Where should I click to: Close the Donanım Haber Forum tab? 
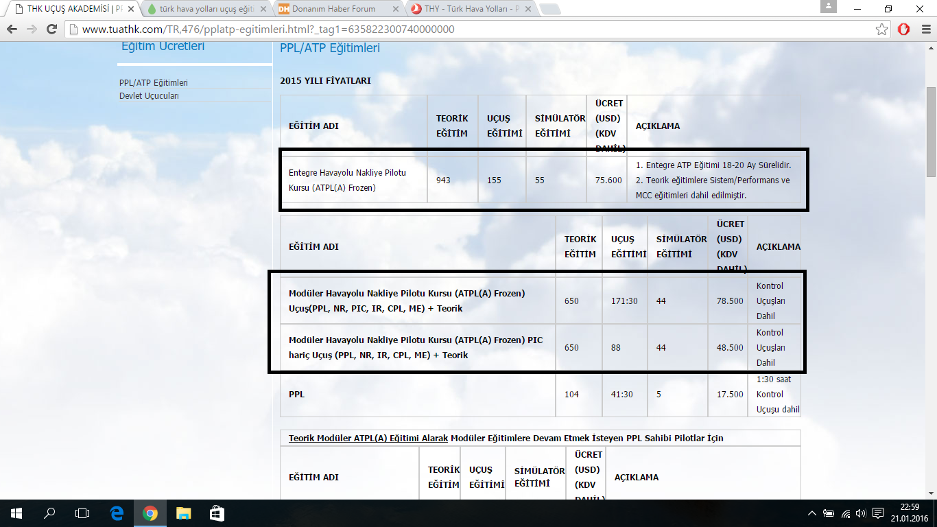coord(396,10)
